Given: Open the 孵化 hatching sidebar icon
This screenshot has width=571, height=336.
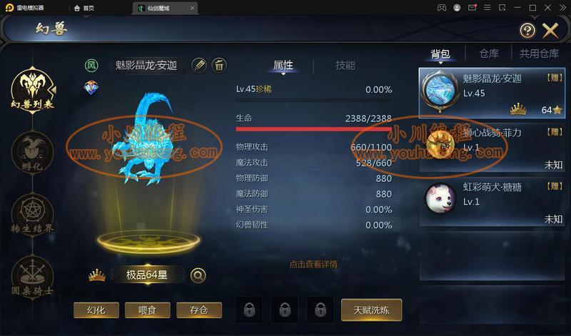Looking at the screenshot, I should [33, 153].
